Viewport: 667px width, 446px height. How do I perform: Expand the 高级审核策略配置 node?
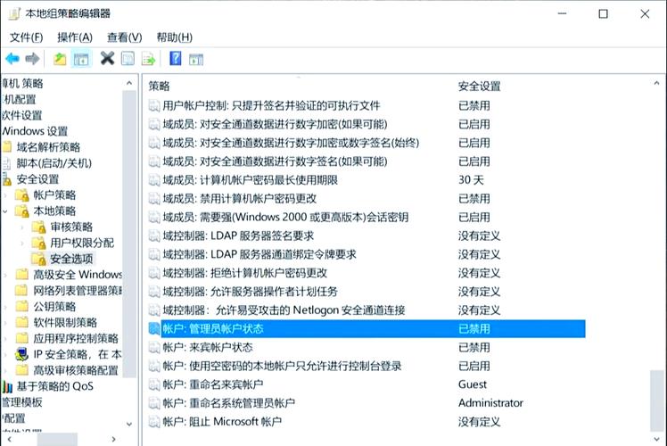coord(5,371)
